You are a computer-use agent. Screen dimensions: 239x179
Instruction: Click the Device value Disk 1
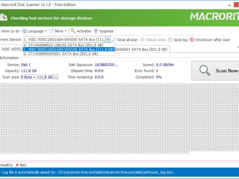tap(26, 65)
